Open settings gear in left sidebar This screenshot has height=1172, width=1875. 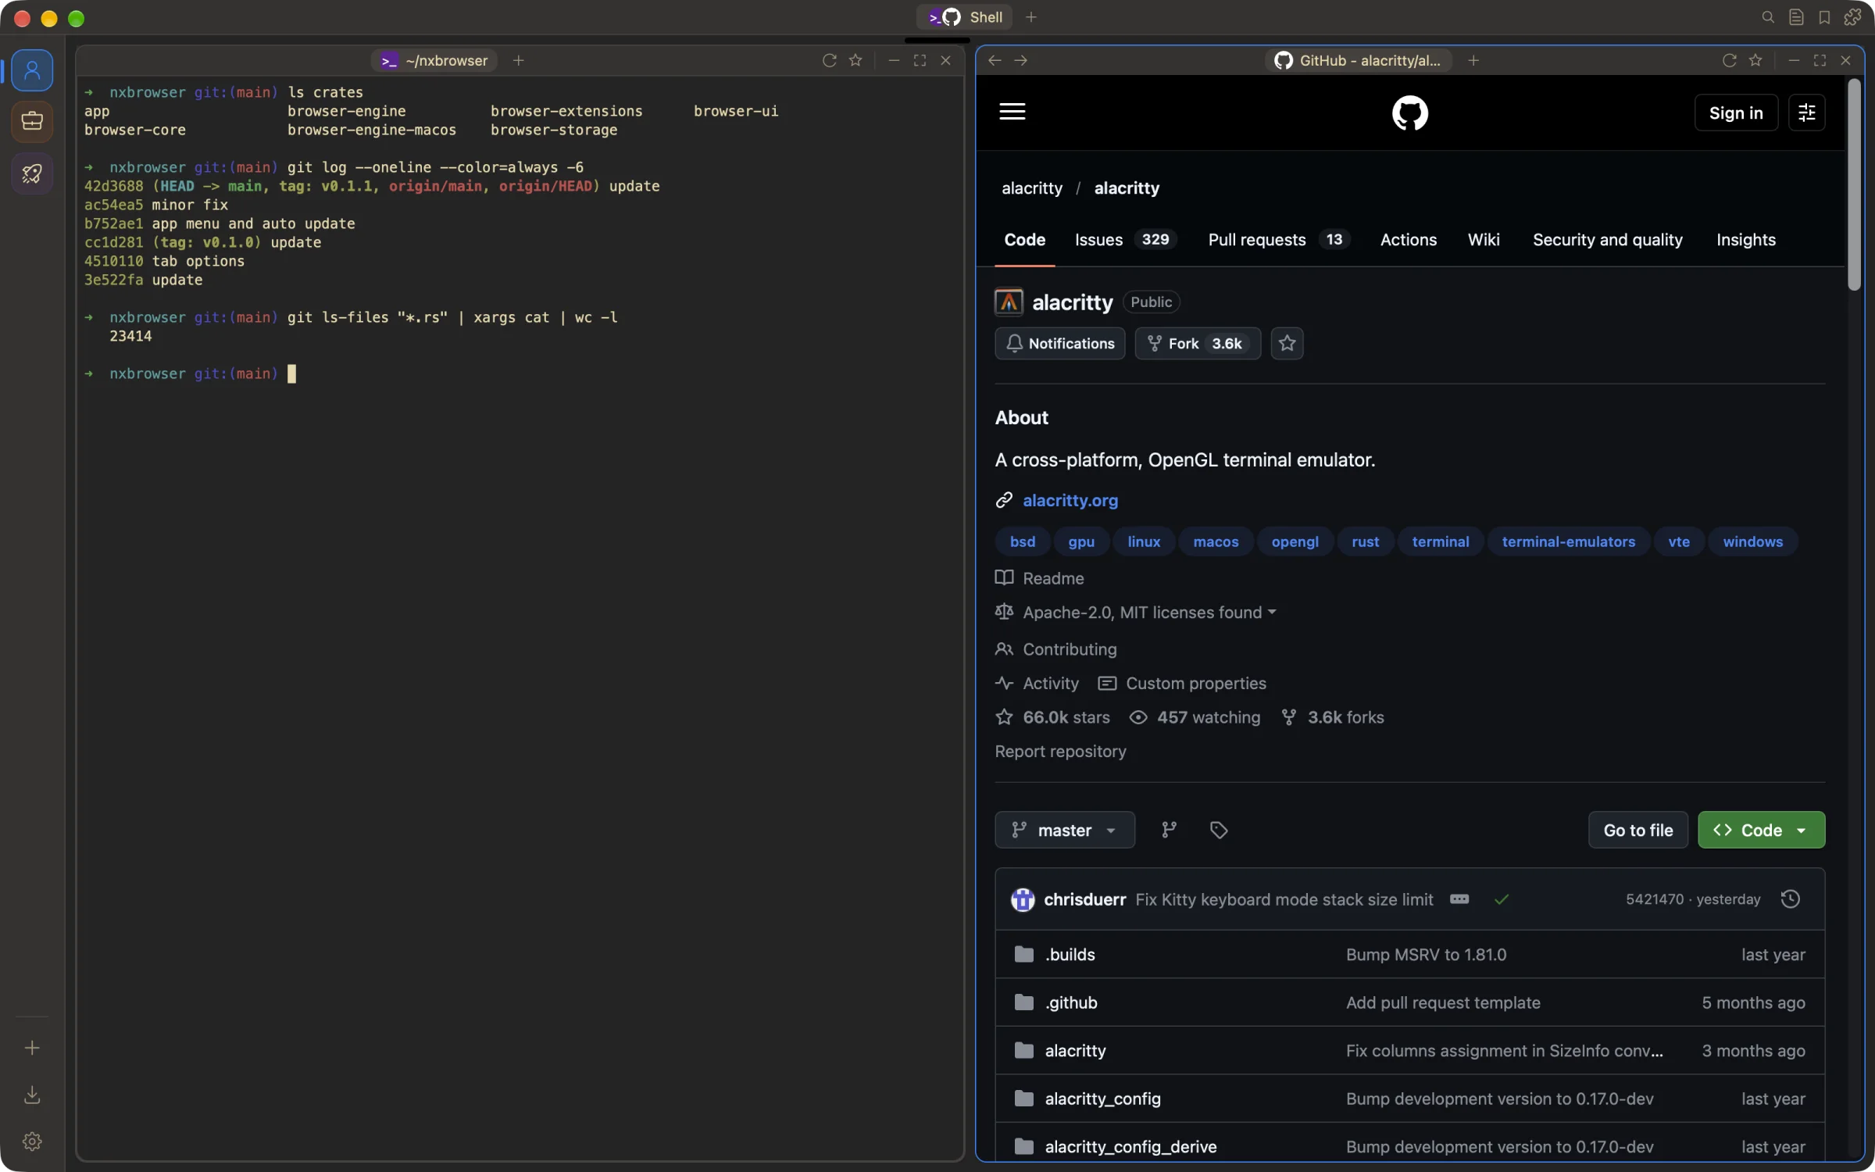point(32,1142)
